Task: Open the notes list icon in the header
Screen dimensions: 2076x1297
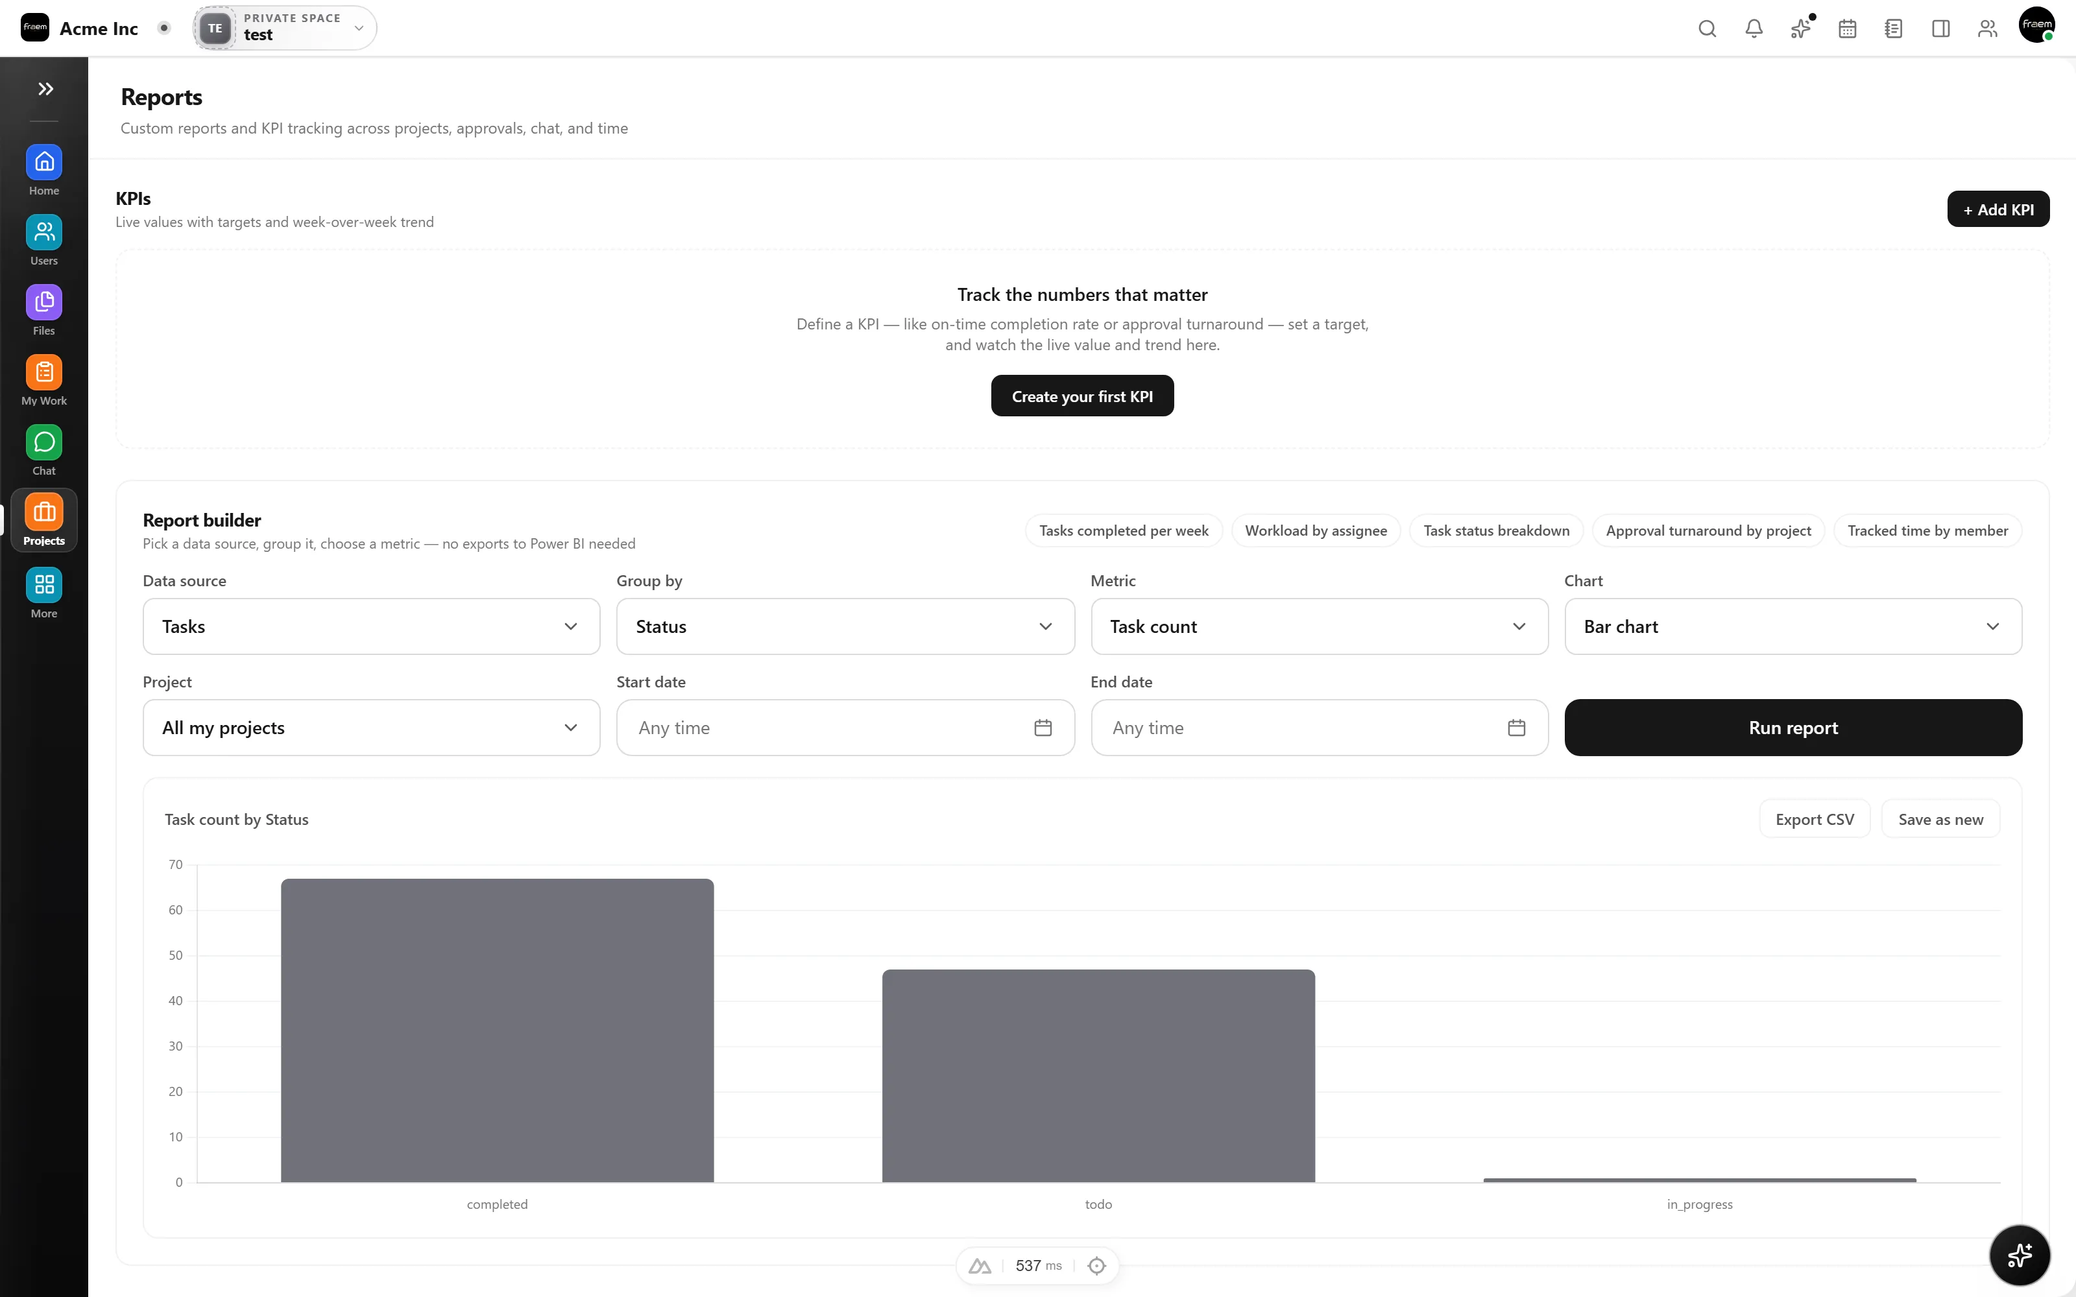Action: (1893, 29)
